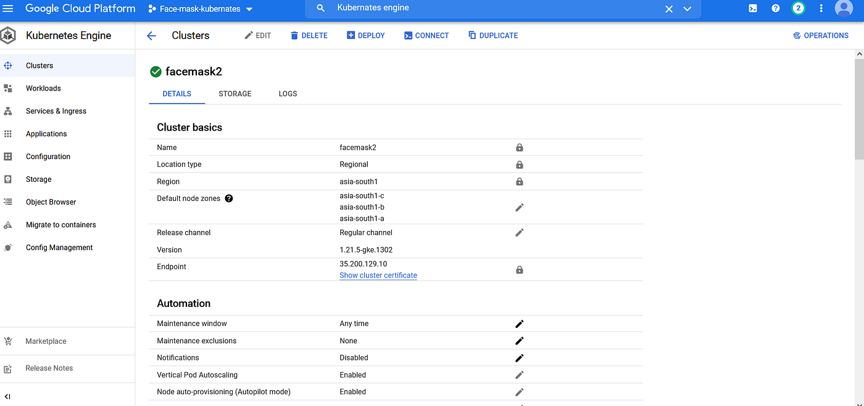
Task: Open Applications in the sidebar
Action: click(67, 134)
